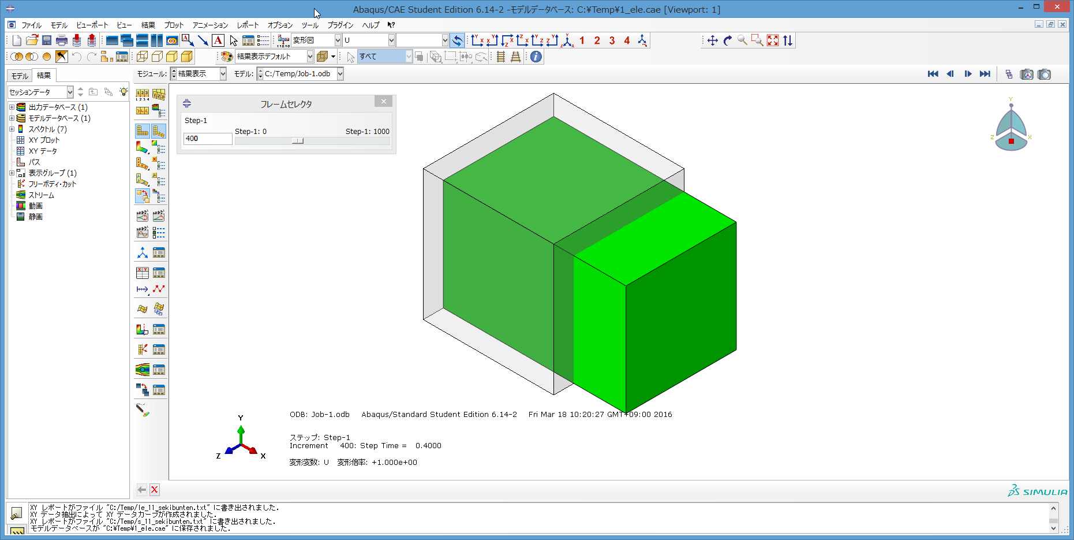Click the plot contours on deformed shape icon
The image size is (1074, 540).
click(x=143, y=147)
